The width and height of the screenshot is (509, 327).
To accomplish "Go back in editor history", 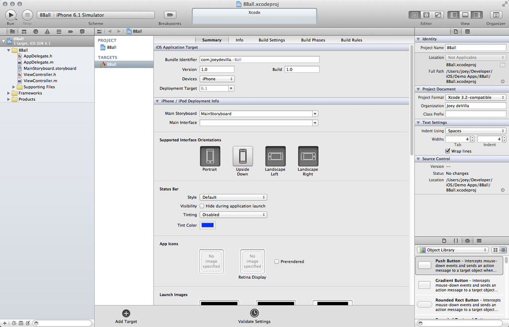I will coord(110,31).
